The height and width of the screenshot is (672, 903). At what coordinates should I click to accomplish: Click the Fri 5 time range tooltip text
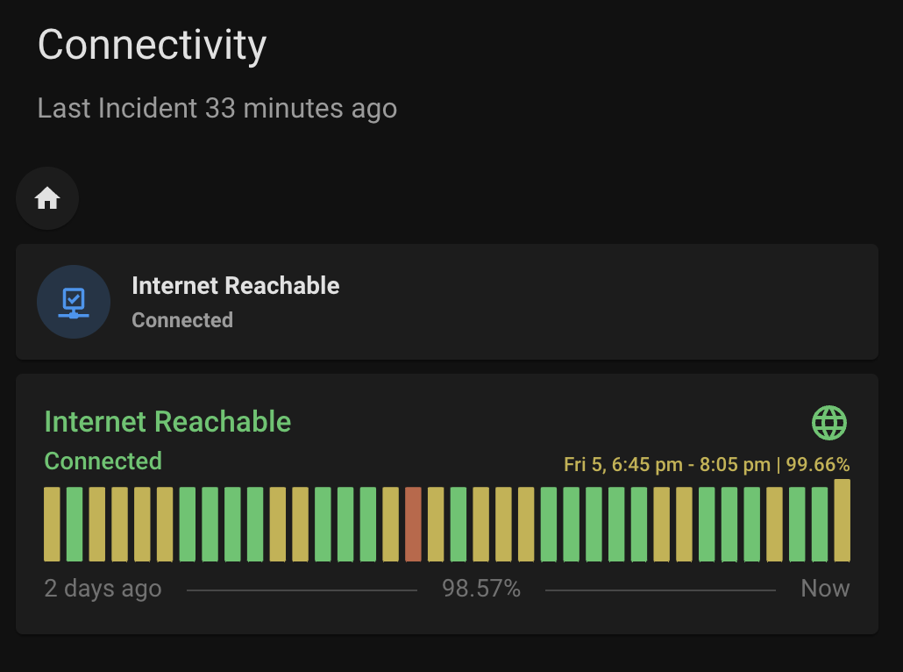707,465
